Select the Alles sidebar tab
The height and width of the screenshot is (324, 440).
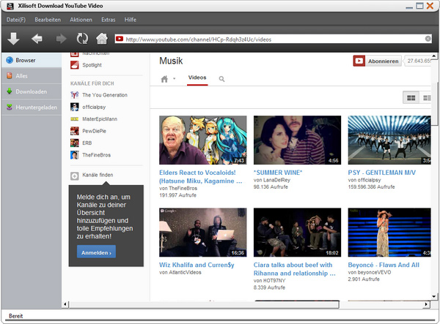tap(32, 76)
